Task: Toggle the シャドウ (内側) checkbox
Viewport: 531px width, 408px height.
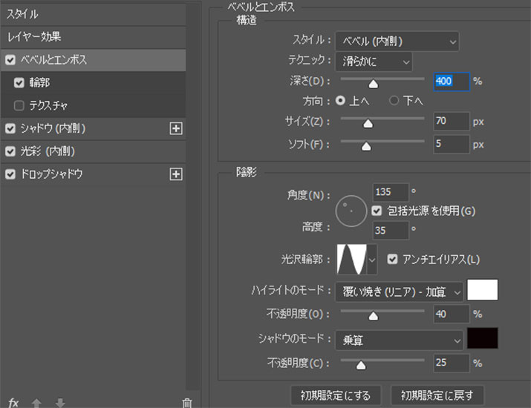Action: point(10,128)
